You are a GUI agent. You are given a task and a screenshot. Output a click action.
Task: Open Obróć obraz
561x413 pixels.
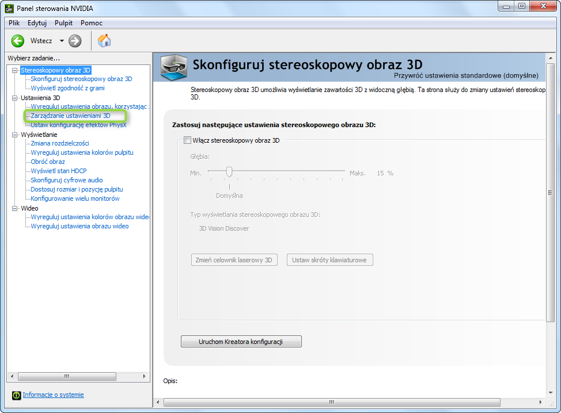pos(48,162)
